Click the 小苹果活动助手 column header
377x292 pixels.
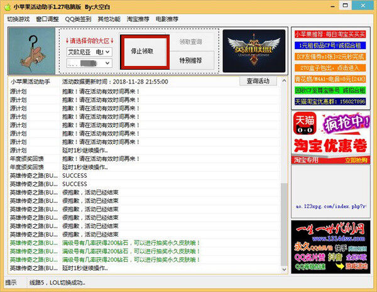pyautogui.click(x=30, y=82)
